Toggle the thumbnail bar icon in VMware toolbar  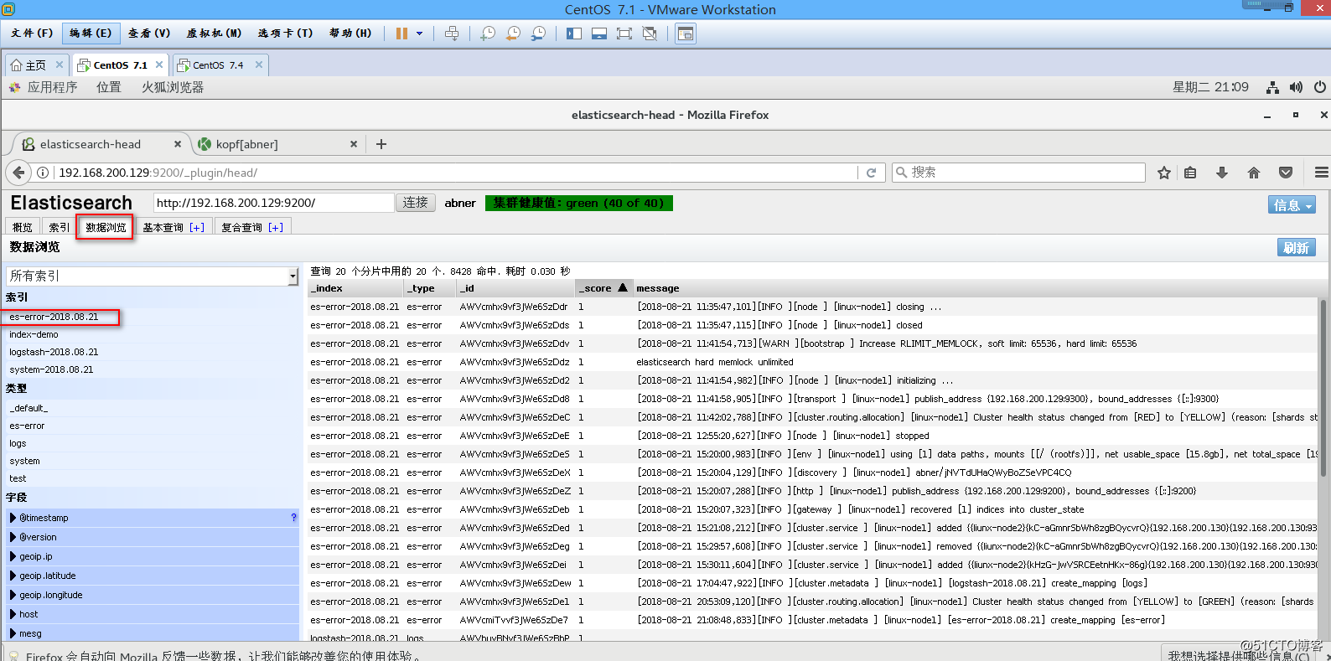pos(599,34)
